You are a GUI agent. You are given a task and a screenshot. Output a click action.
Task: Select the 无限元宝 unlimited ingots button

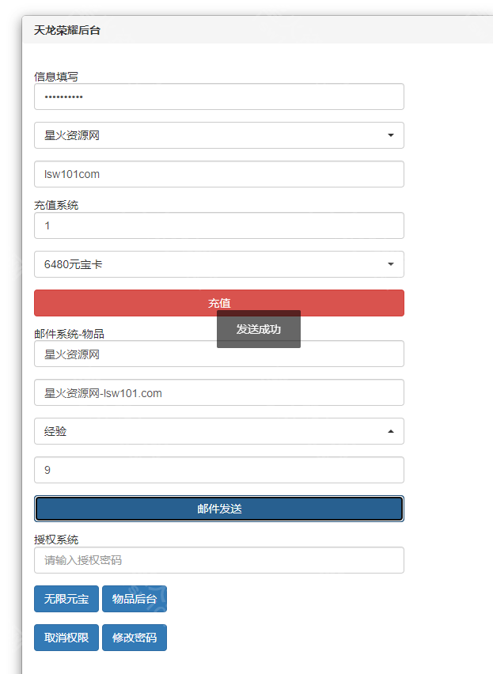coord(66,599)
